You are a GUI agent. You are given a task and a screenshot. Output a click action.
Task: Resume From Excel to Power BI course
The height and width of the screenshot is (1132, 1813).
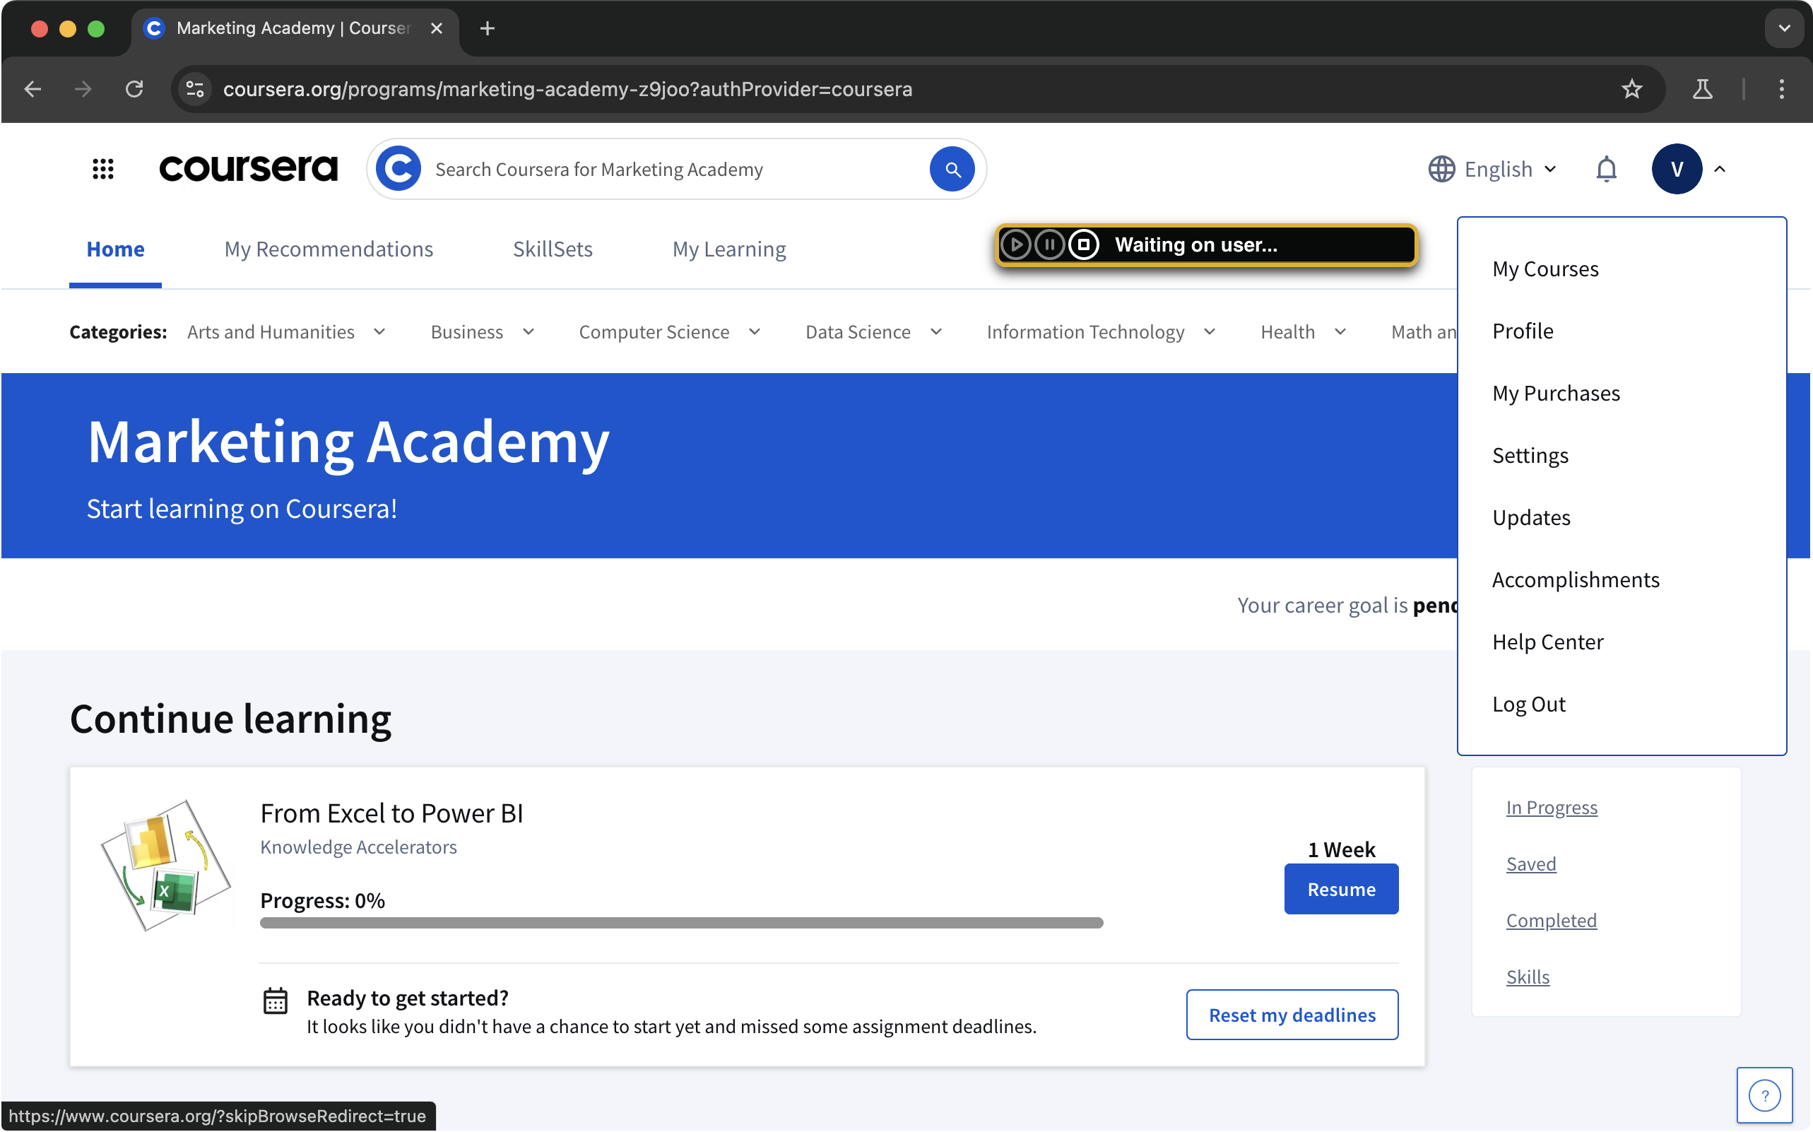pos(1340,890)
